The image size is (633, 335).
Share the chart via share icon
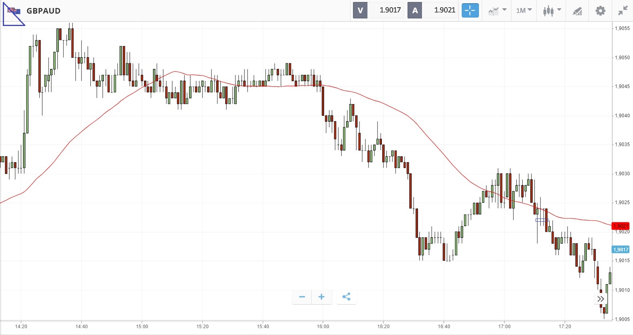(x=347, y=297)
